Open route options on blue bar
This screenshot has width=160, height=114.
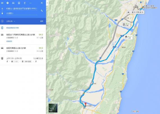[42, 21]
